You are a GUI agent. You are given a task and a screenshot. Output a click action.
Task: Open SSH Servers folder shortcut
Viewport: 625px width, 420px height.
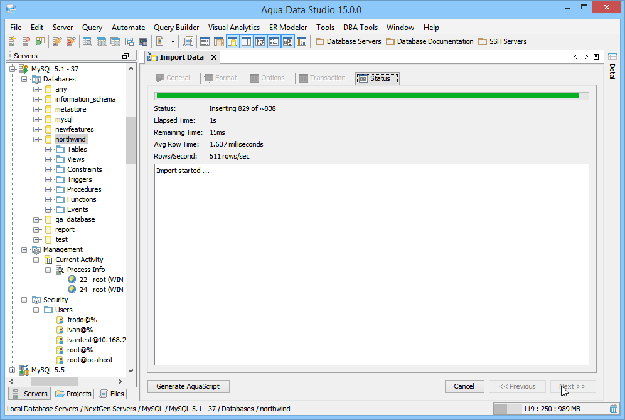coord(502,41)
